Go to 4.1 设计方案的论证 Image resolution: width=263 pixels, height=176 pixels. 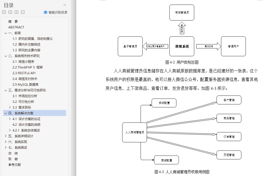click(x=26, y=119)
